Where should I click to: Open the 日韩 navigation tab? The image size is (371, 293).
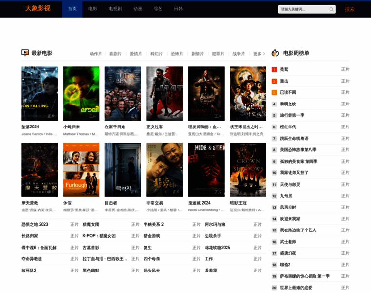pyautogui.click(x=178, y=9)
